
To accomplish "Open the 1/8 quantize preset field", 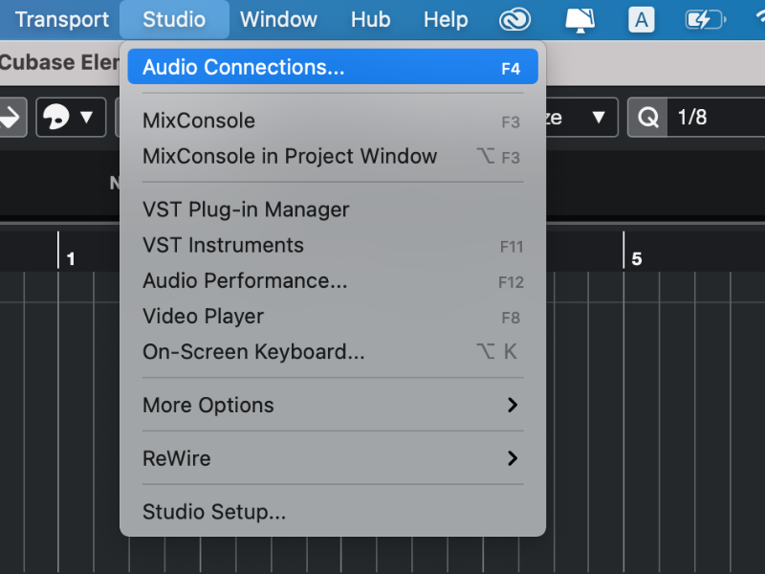I will coord(716,117).
